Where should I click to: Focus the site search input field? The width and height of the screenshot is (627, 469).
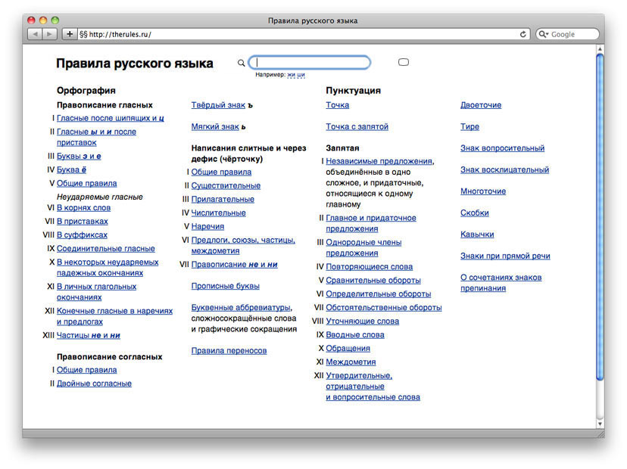[x=310, y=63]
